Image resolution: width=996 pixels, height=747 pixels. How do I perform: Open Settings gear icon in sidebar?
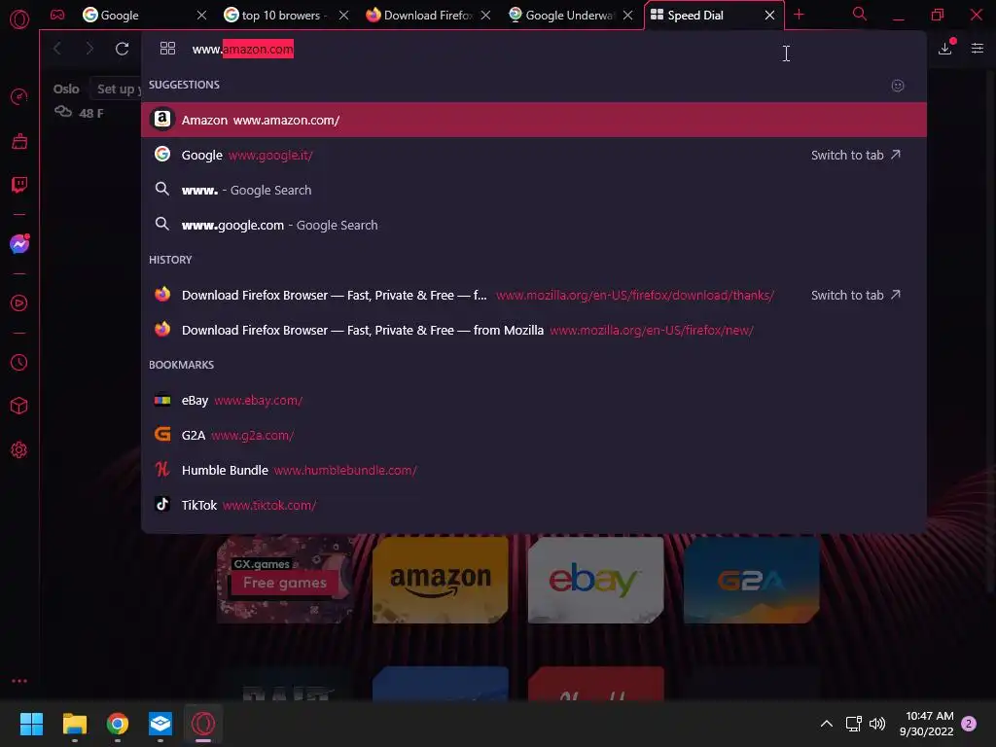(19, 449)
